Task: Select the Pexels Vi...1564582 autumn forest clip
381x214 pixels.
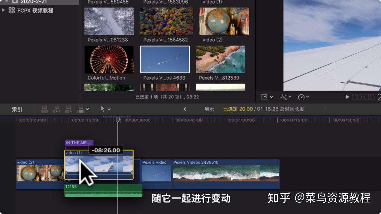Action: coord(167,21)
